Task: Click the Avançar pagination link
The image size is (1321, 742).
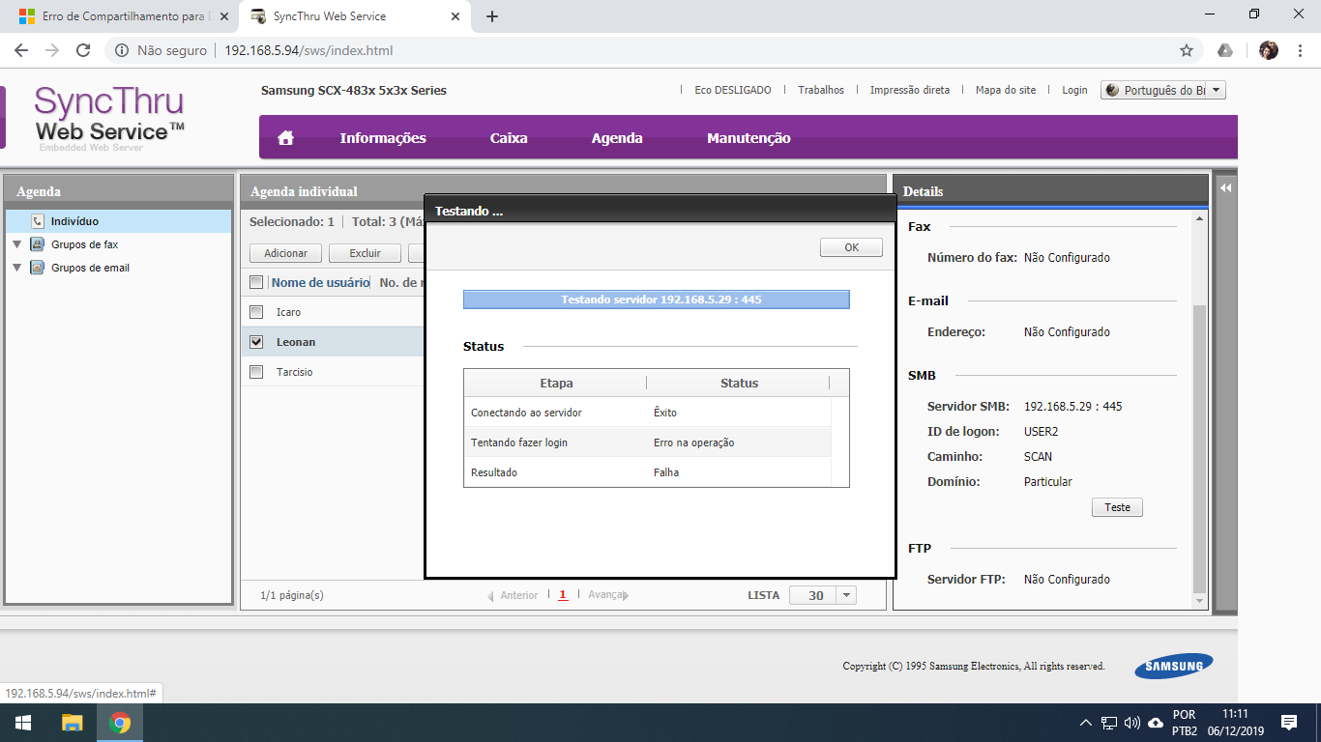Action: click(608, 595)
